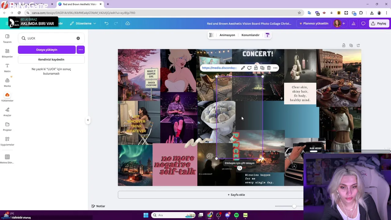Click the purple paint roller style-copy icon
Screen dimensions: 391x220
[267, 35]
